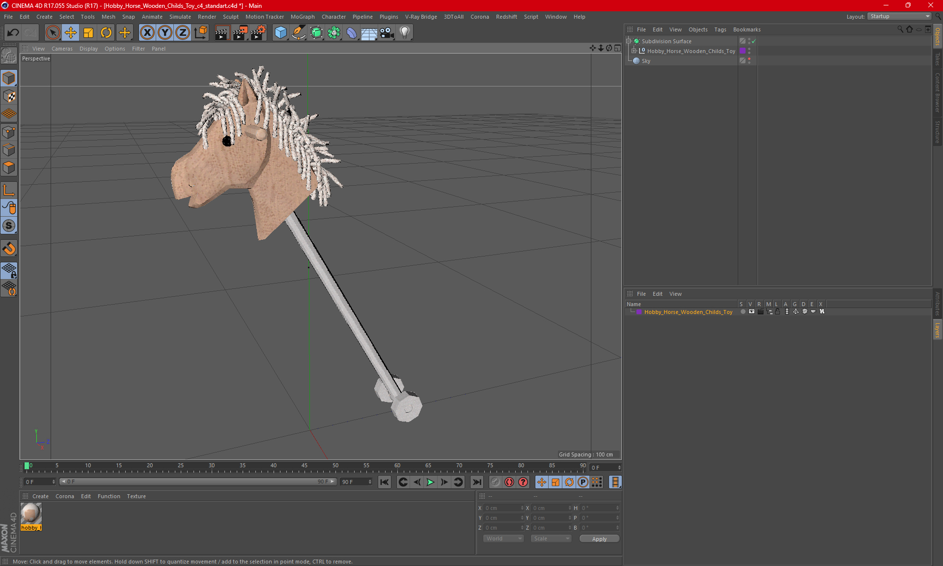Open the Scale mode dropdown
Image resolution: width=943 pixels, height=566 pixels.
click(551, 538)
